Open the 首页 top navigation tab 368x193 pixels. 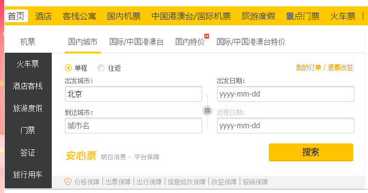(x=16, y=16)
